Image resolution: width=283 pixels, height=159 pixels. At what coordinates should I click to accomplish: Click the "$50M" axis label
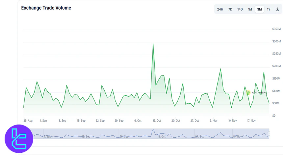click(276, 103)
